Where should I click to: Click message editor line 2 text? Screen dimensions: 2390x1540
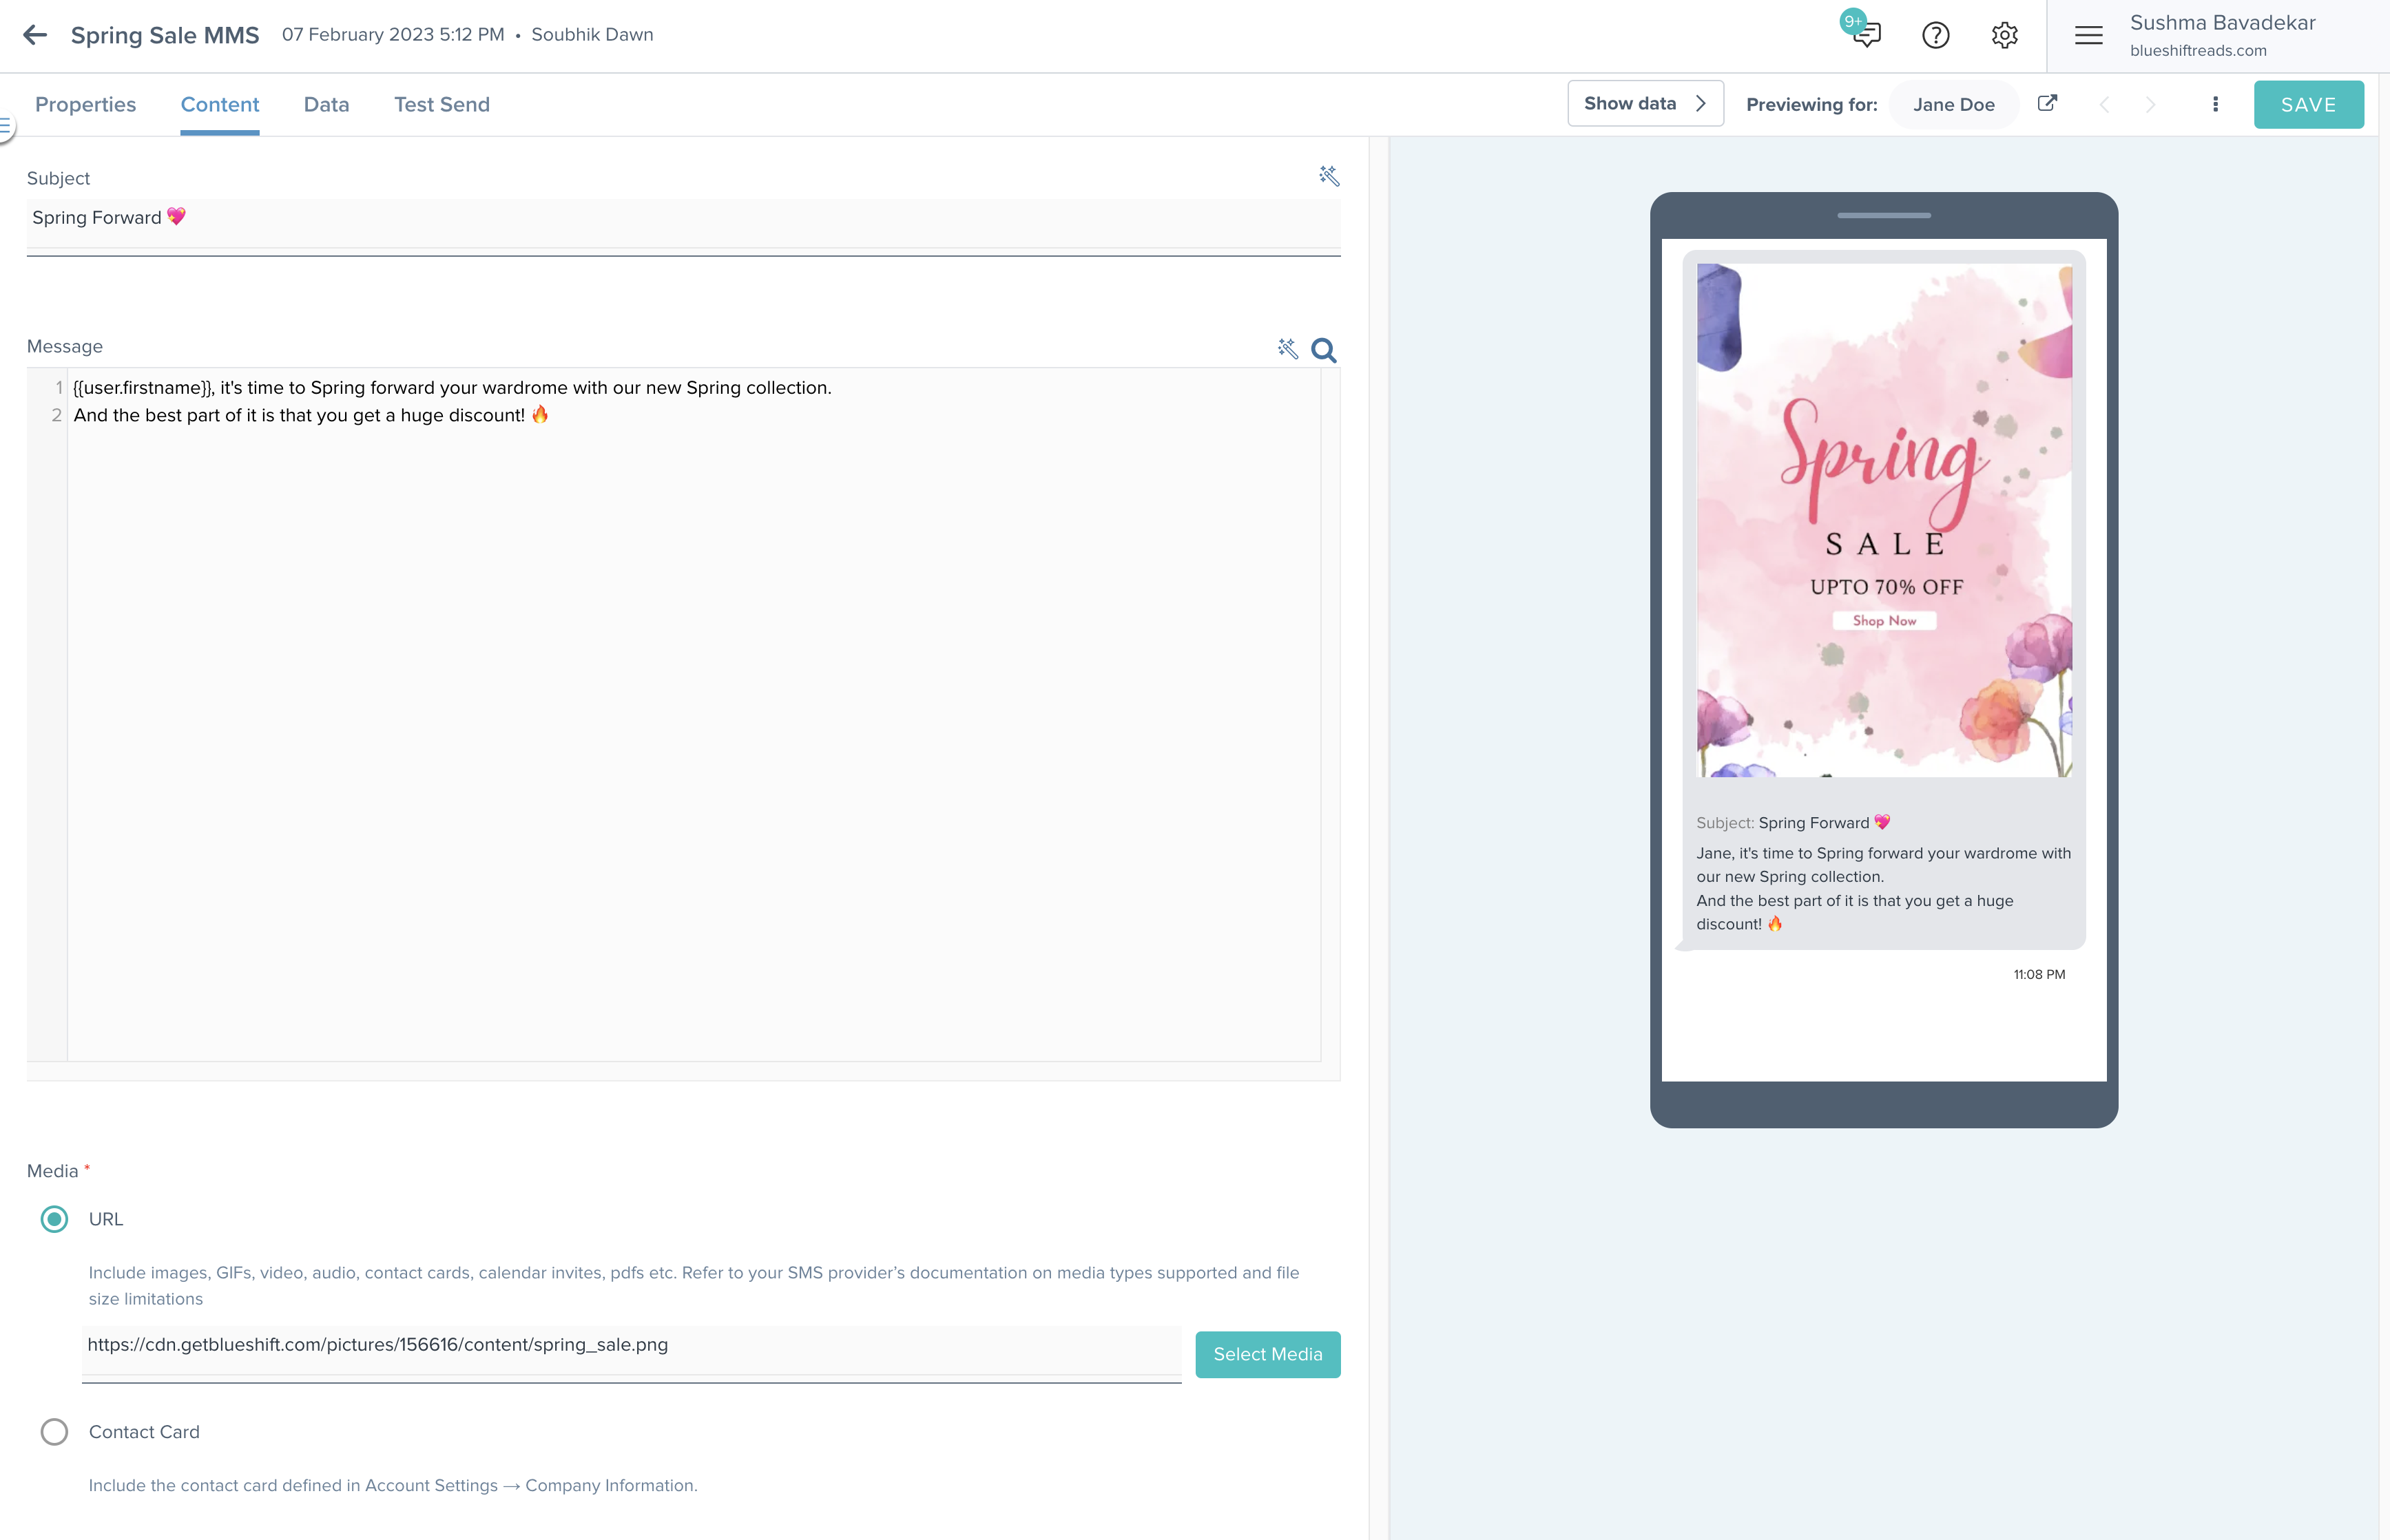tap(310, 415)
